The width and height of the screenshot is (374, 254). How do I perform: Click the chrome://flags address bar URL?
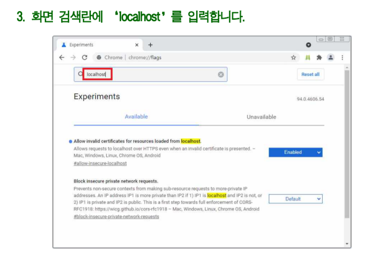(x=145, y=58)
